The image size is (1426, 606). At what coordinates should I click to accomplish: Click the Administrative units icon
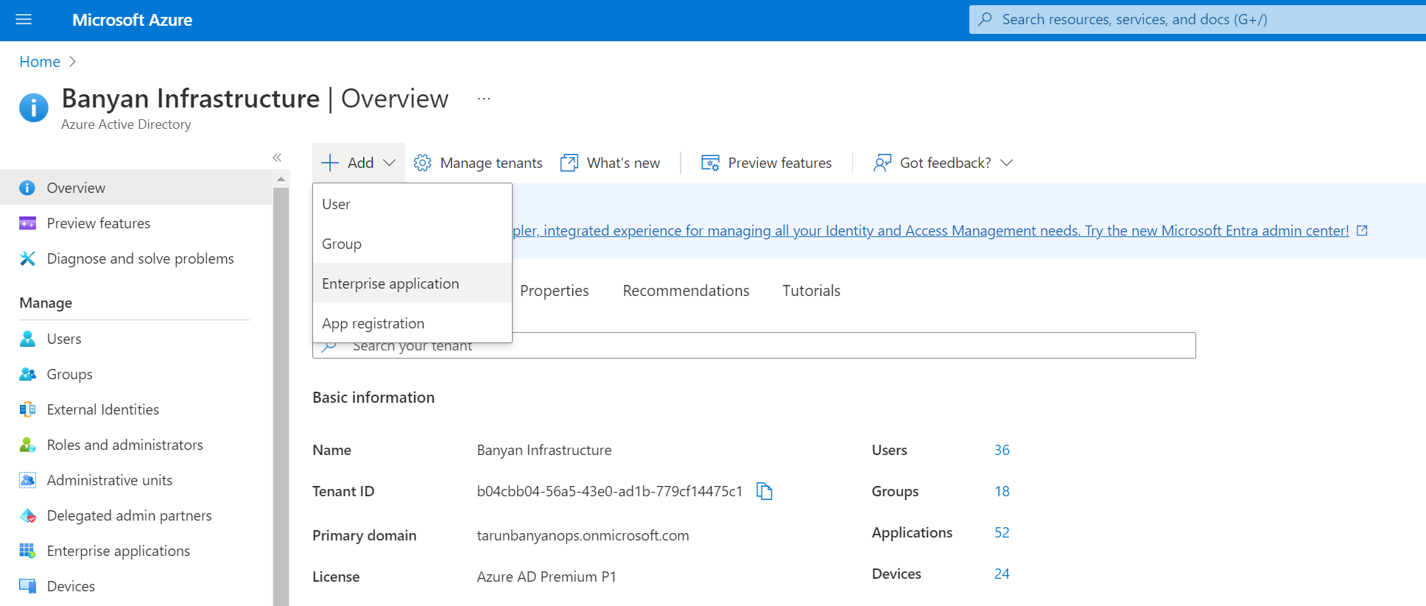27,480
